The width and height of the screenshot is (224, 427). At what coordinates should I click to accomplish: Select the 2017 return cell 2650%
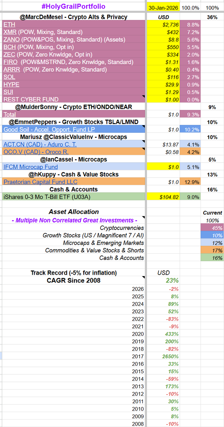point(164,356)
